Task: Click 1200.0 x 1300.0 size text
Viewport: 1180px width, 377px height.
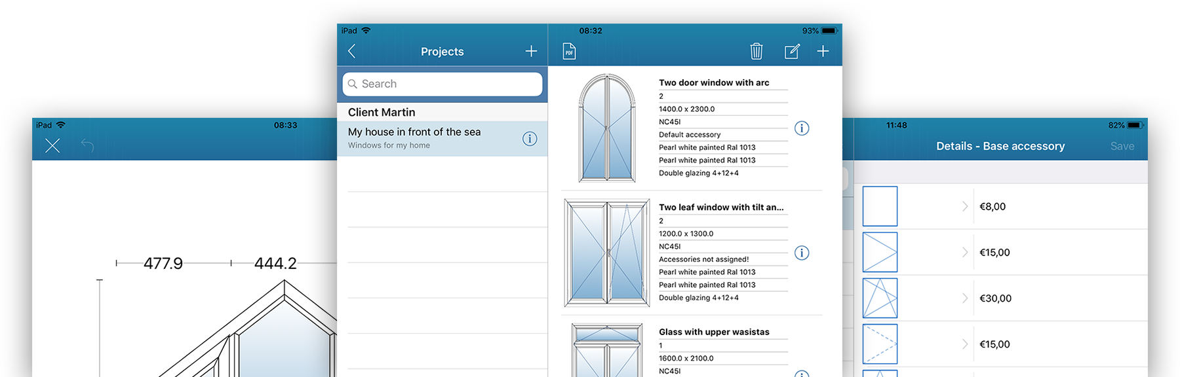Action: [x=686, y=234]
